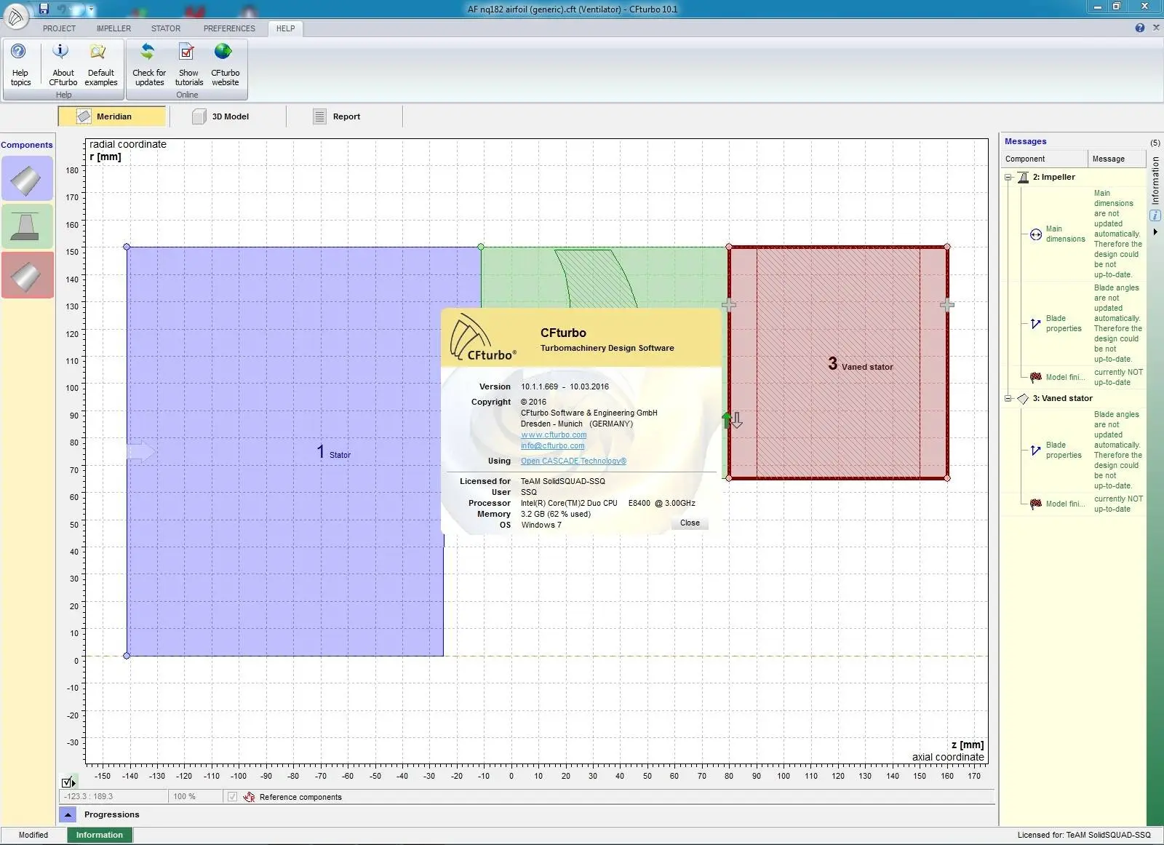Click the diagram options checkmark icon
Image resolution: width=1164 pixels, height=845 pixels.
[68, 782]
